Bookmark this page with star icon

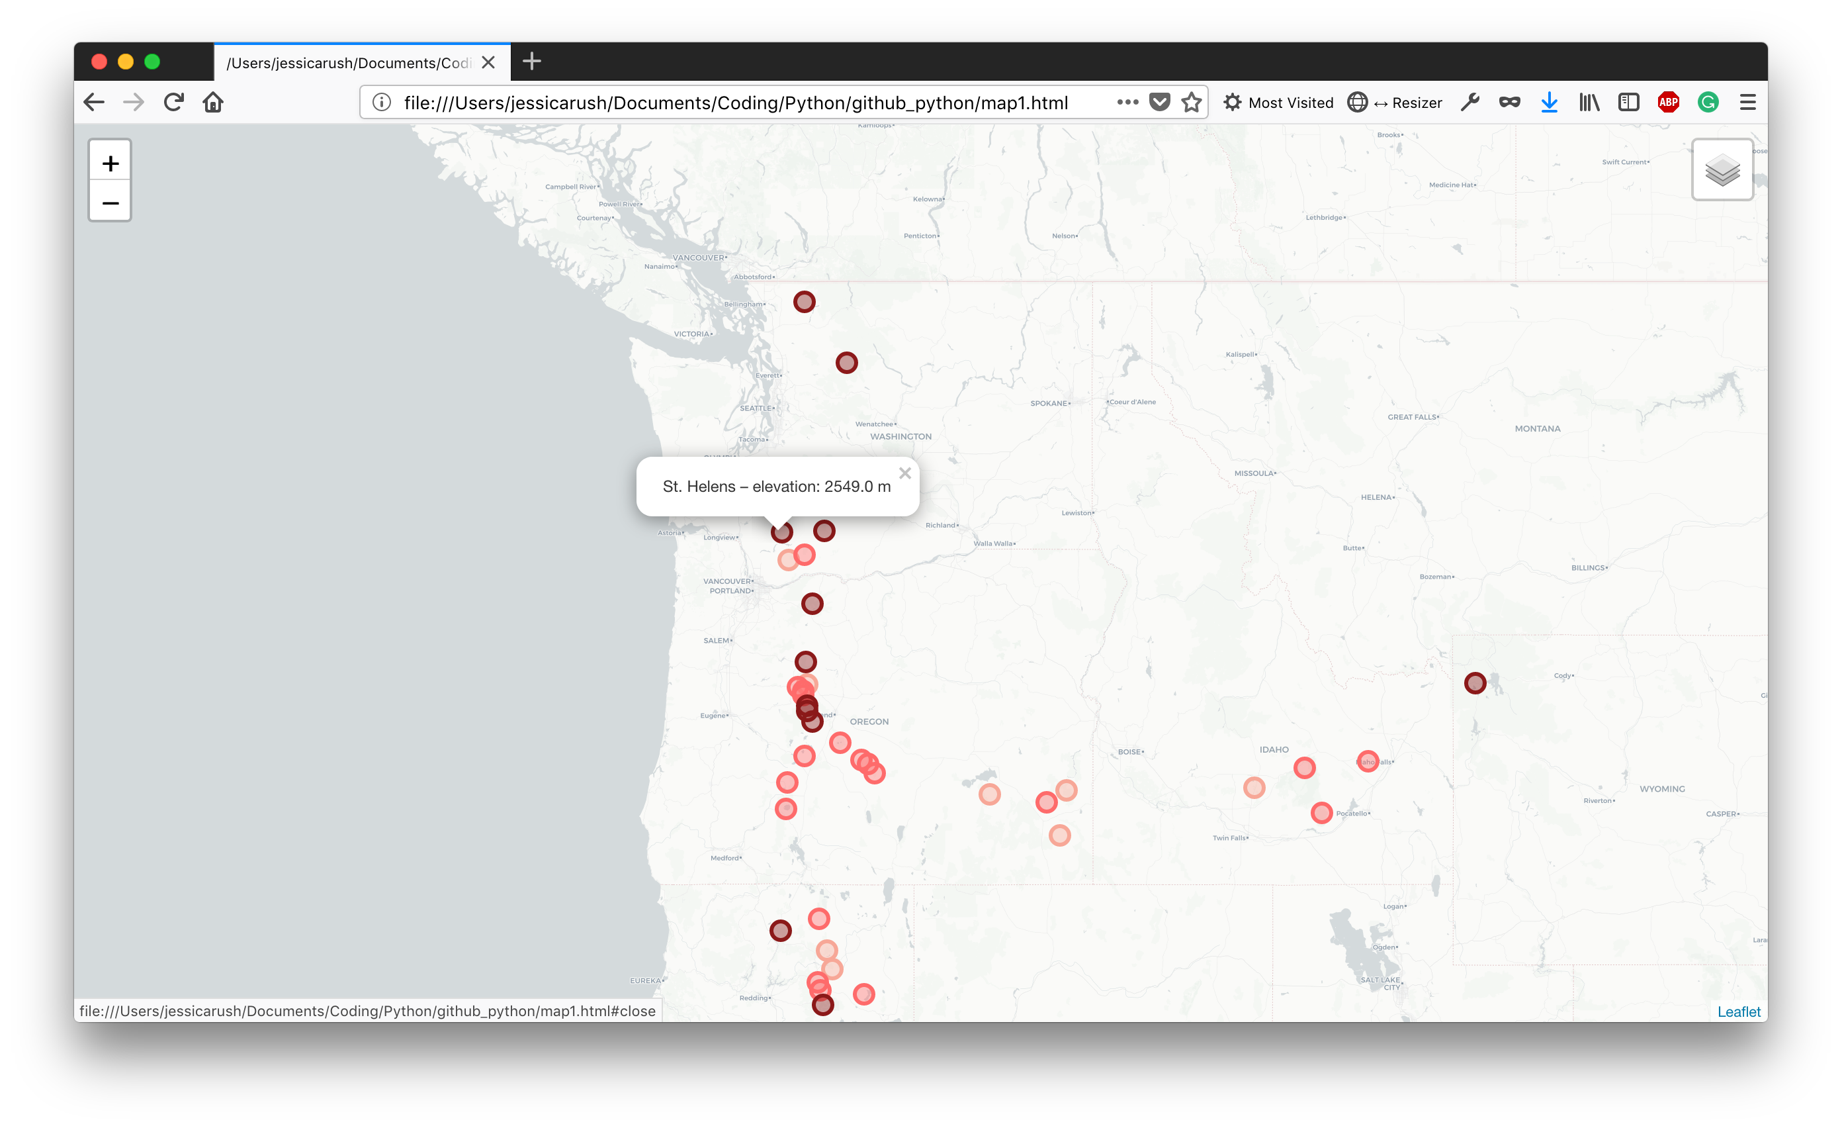coord(1191,103)
